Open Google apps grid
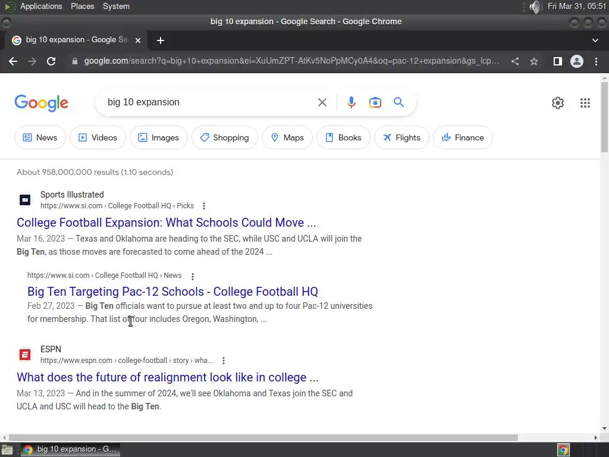The width and height of the screenshot is (609, 457). [585, 103]
